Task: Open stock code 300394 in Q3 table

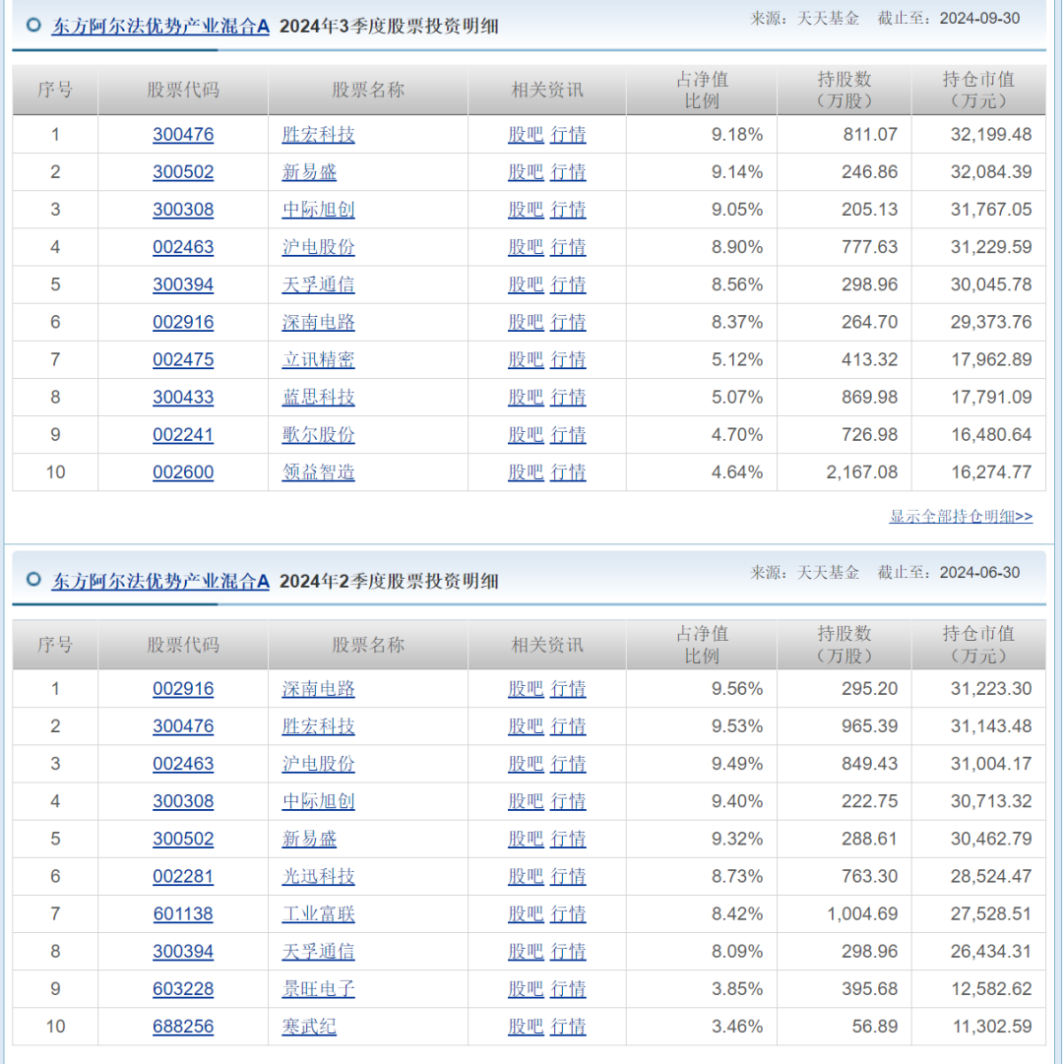Action: point(183,284)
